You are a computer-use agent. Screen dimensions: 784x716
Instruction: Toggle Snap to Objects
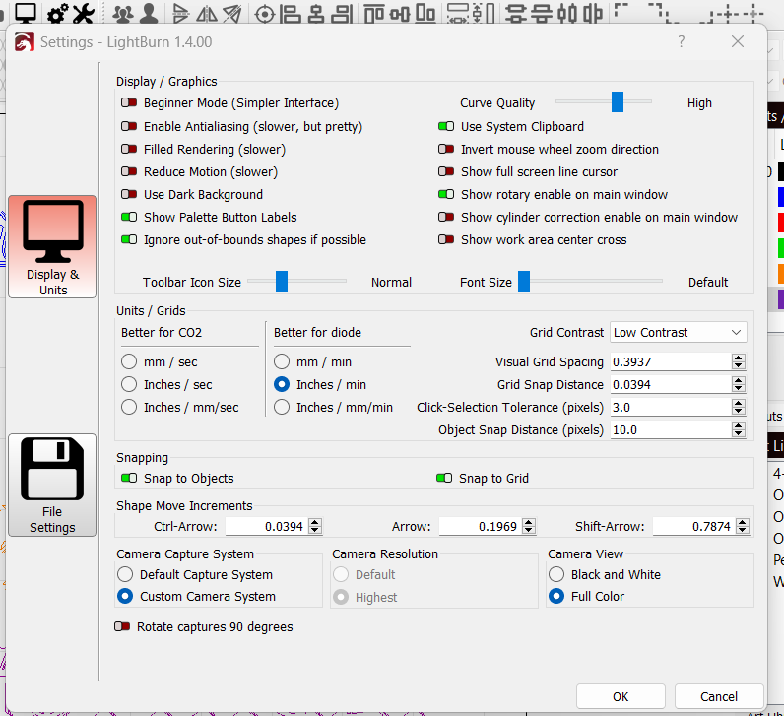129,478
